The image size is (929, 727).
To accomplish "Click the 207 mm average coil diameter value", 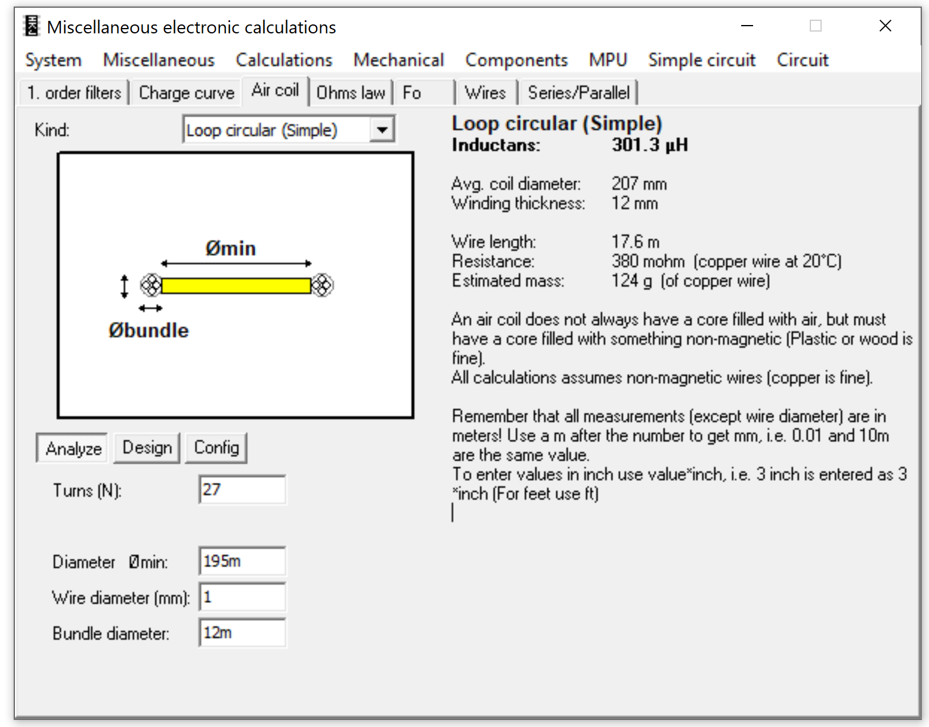I will [x=639, y=184].
